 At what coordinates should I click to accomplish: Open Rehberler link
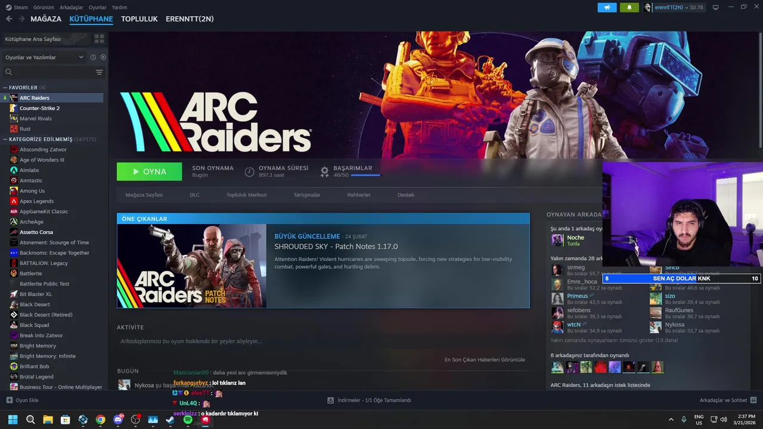click(x=359, y=195)
